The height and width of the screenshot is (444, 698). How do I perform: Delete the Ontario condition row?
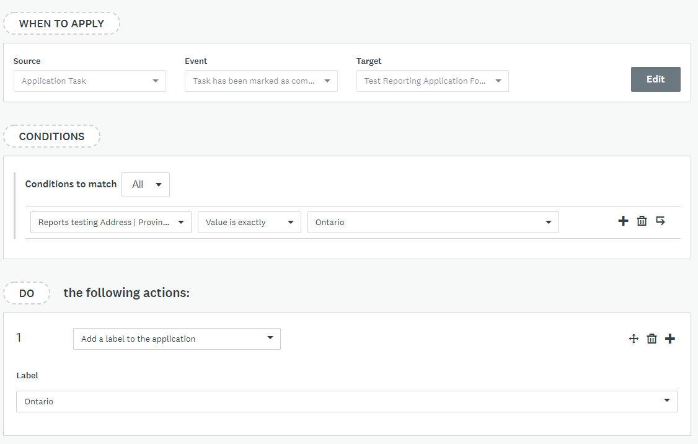[642, 221]
